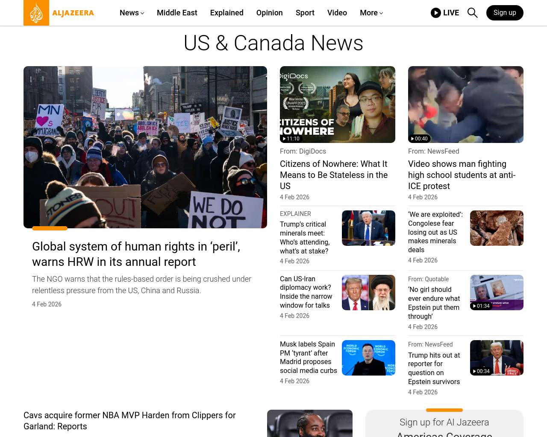
Task: Read Citizens of Nowhere article headline
Action: 334,175
